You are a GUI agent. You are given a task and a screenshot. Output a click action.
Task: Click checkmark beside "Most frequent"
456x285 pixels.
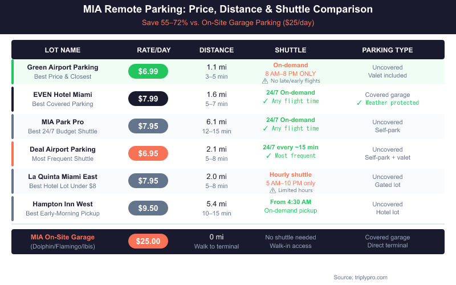pos(268,156)
